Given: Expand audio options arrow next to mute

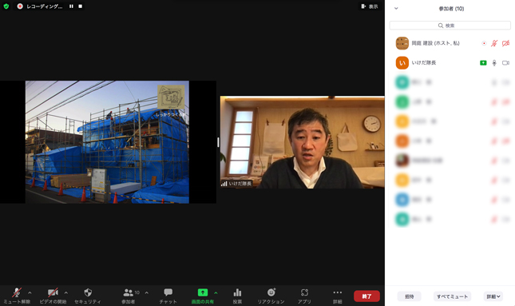Looking at the screenshot, I should pyautogui.click(x=30, y=292).
